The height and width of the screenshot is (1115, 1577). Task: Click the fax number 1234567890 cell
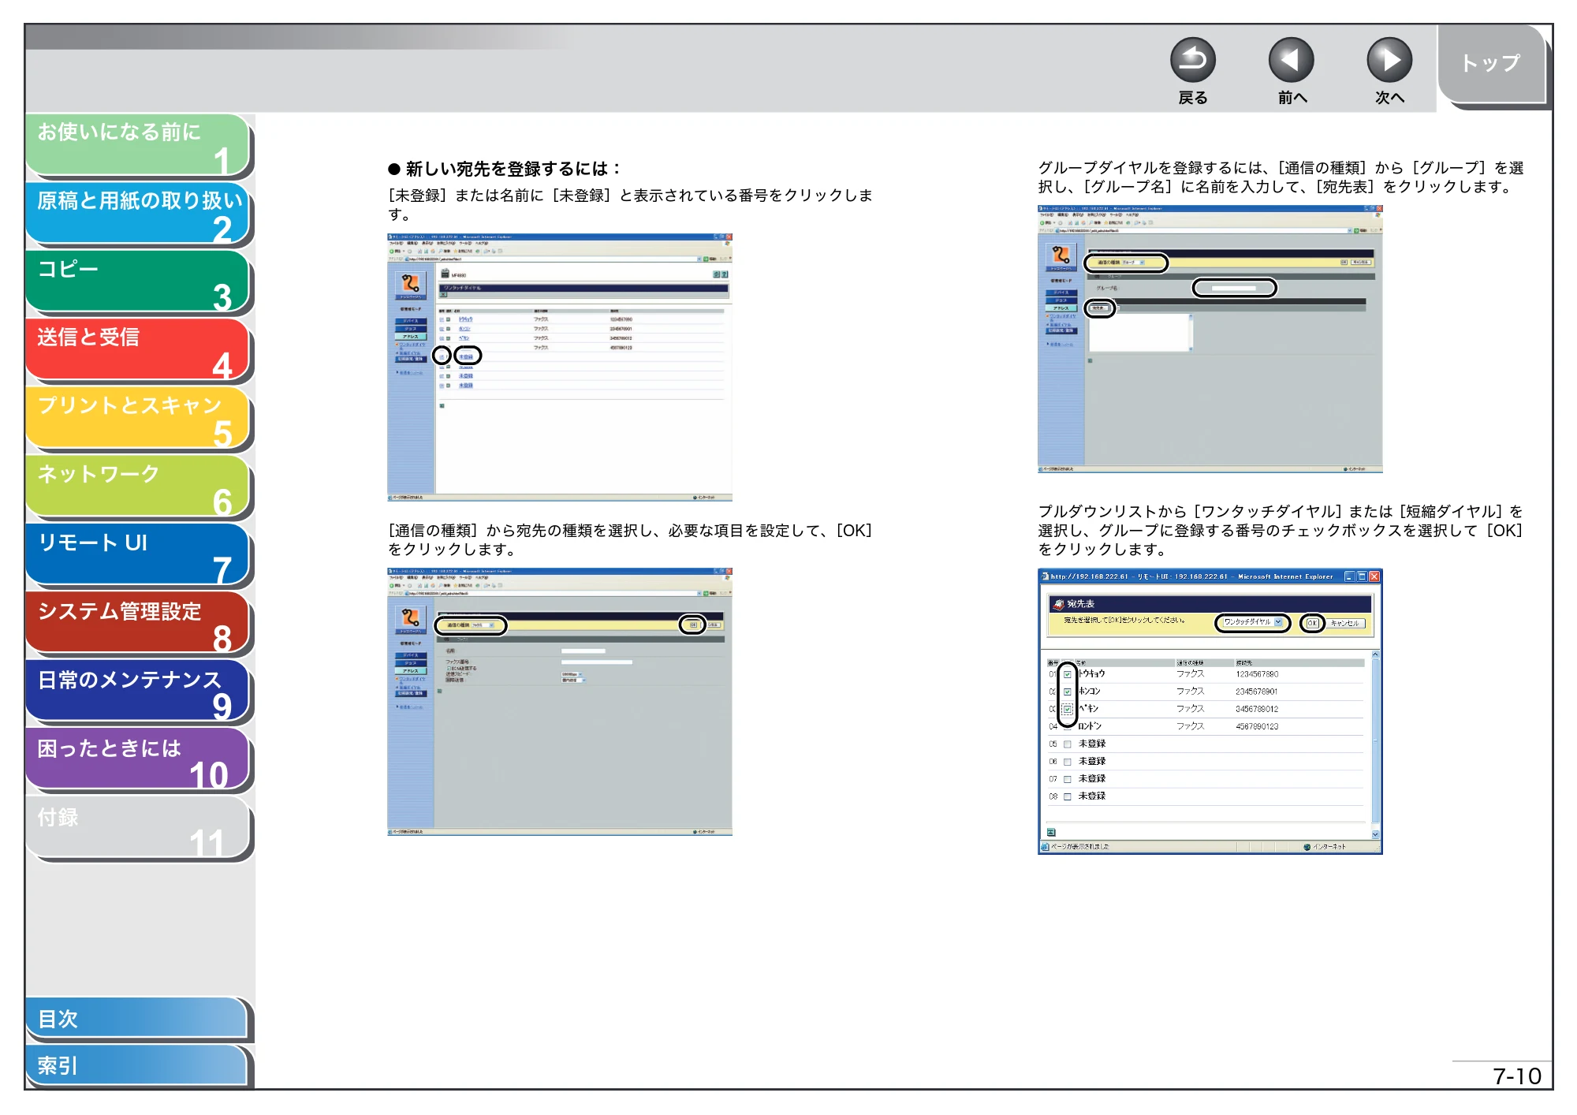click(x=1257, y=674)
